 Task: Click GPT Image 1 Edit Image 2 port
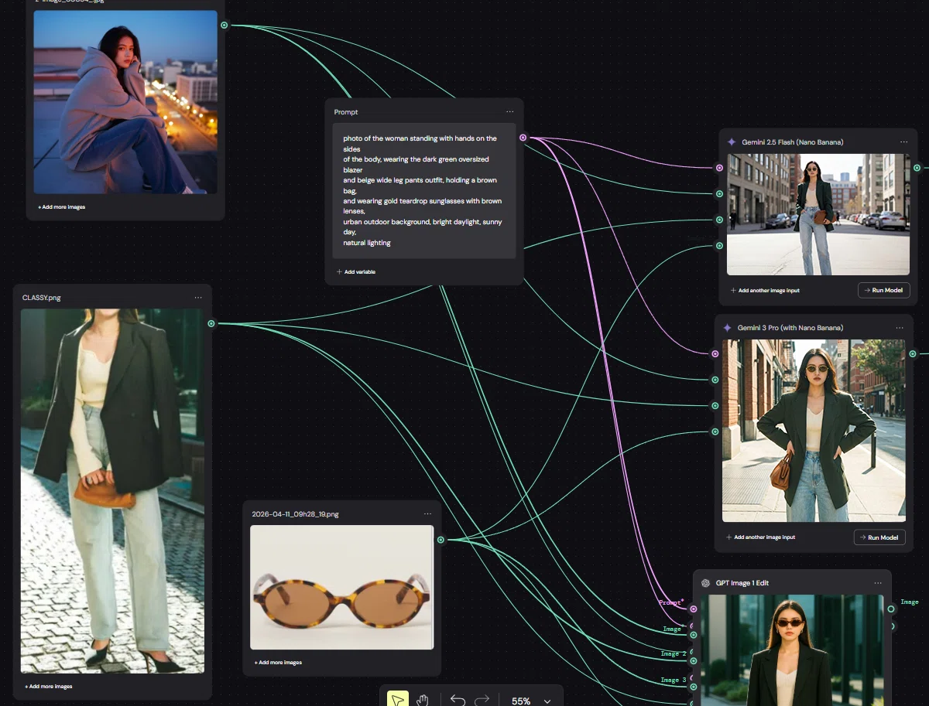693,660
